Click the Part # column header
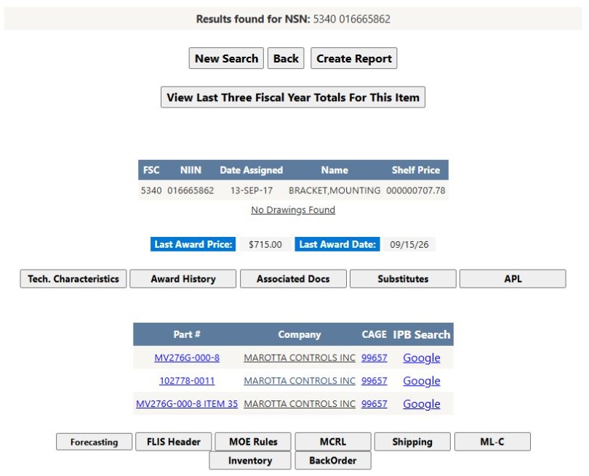The image size is (589, 476). click(187, 334)
